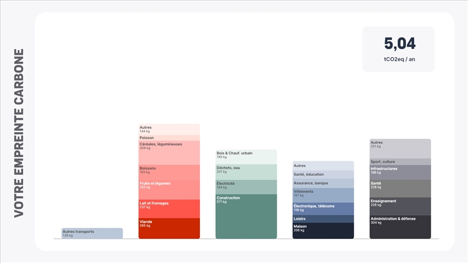Select the thin Poisson segment
468x263 pixels.
click(x=169, y=138)
